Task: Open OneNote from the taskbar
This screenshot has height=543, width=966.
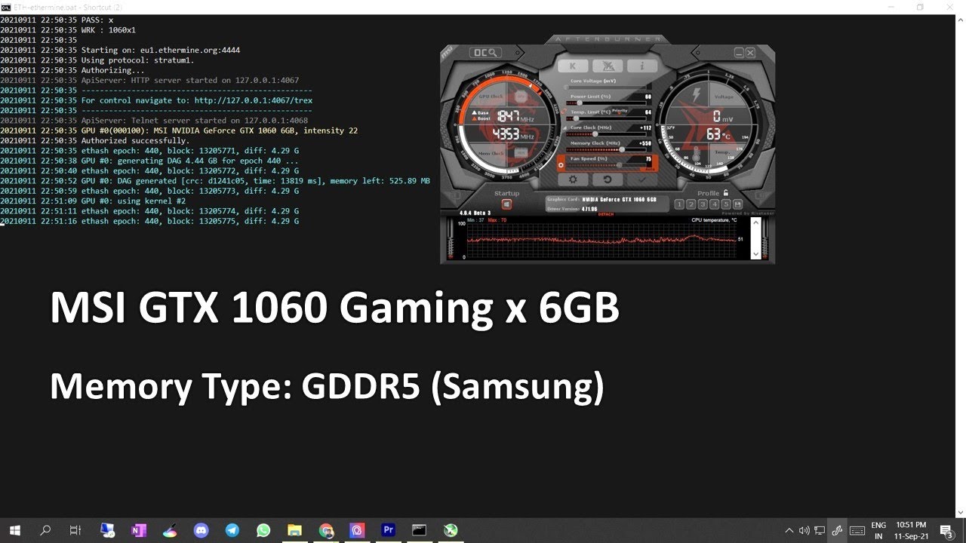Action: pos(138,530)
